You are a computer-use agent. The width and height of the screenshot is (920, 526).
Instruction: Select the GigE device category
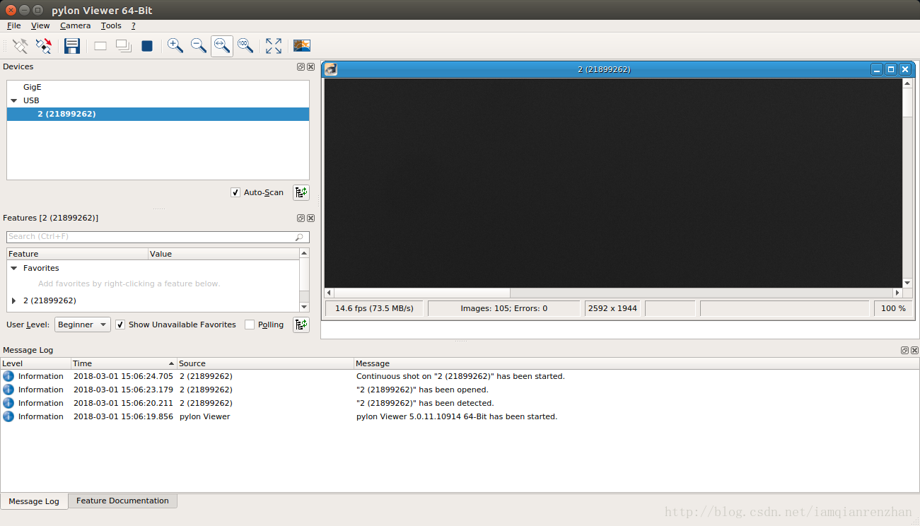pos(33,87)
